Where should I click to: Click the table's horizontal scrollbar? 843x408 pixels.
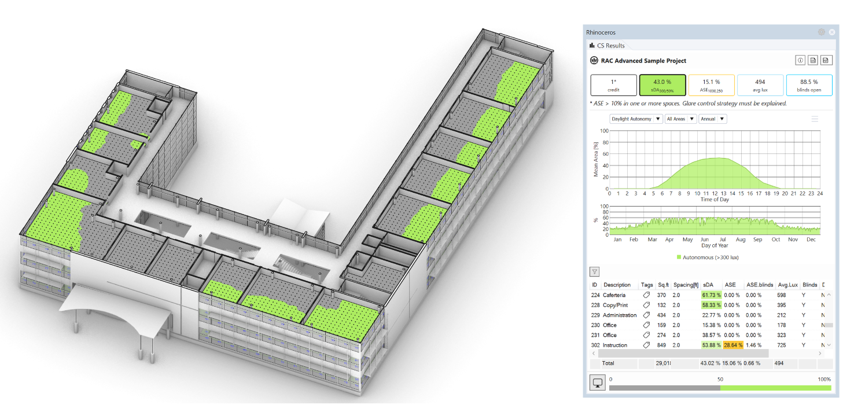coord(683,353)
